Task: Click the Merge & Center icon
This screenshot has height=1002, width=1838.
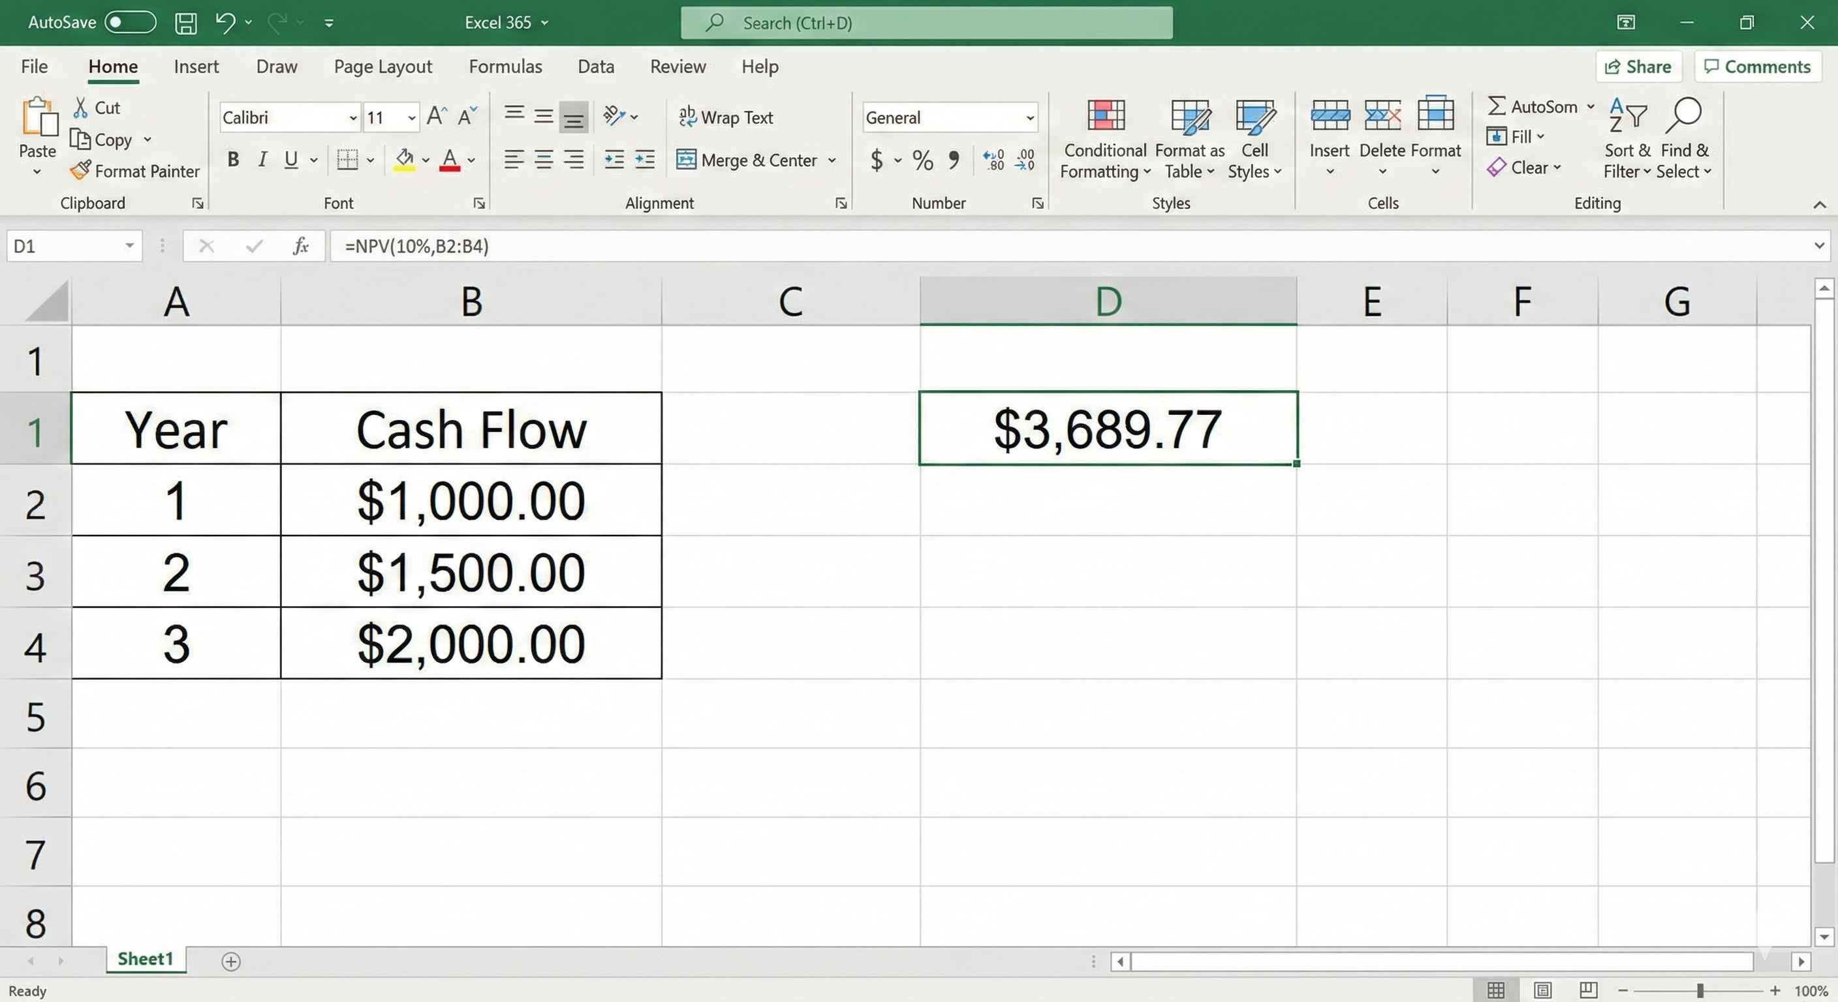Action: coord(686,160)
